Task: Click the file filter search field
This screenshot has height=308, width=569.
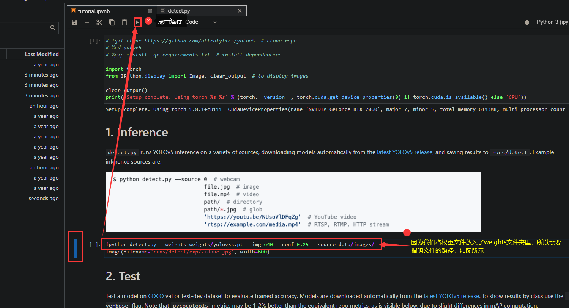Action: click(x=29, y=28)
